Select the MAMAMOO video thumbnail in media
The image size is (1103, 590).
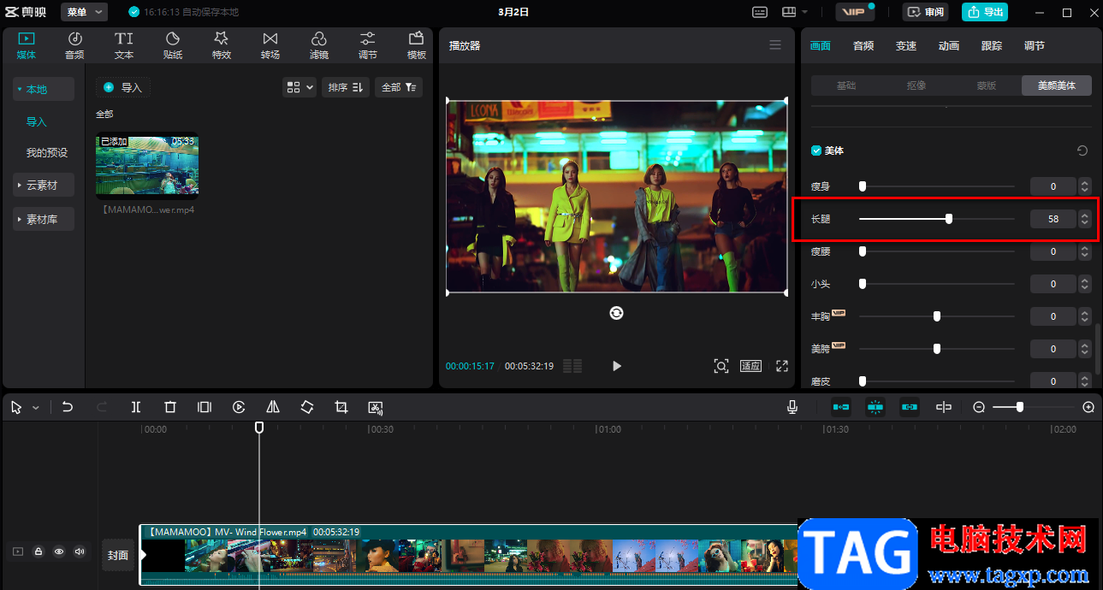[x=147, y=166]
